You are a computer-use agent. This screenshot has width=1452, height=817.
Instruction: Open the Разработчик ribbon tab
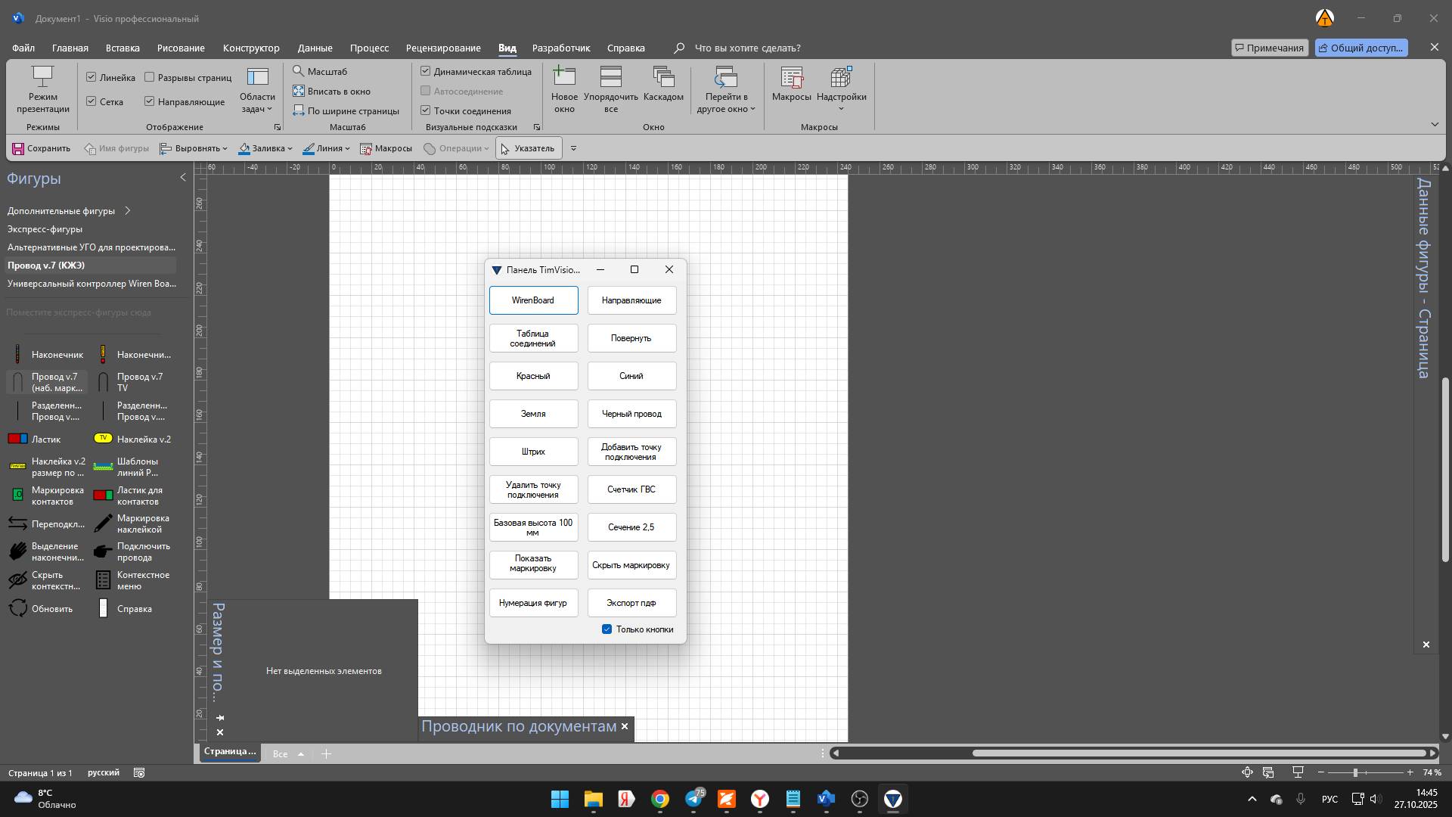click(560, 48)
